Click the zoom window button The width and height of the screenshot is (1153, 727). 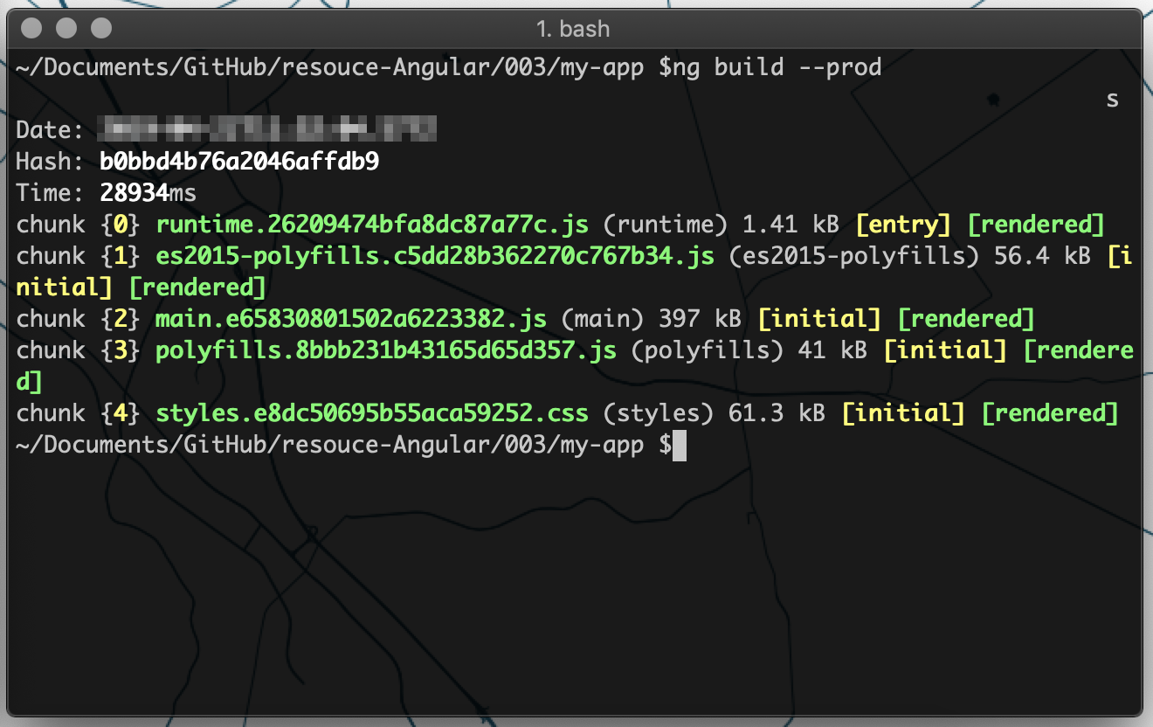(x=101, y=28)
